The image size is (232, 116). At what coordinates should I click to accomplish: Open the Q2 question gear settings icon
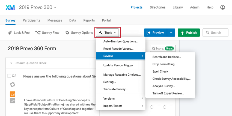point(13,85)
